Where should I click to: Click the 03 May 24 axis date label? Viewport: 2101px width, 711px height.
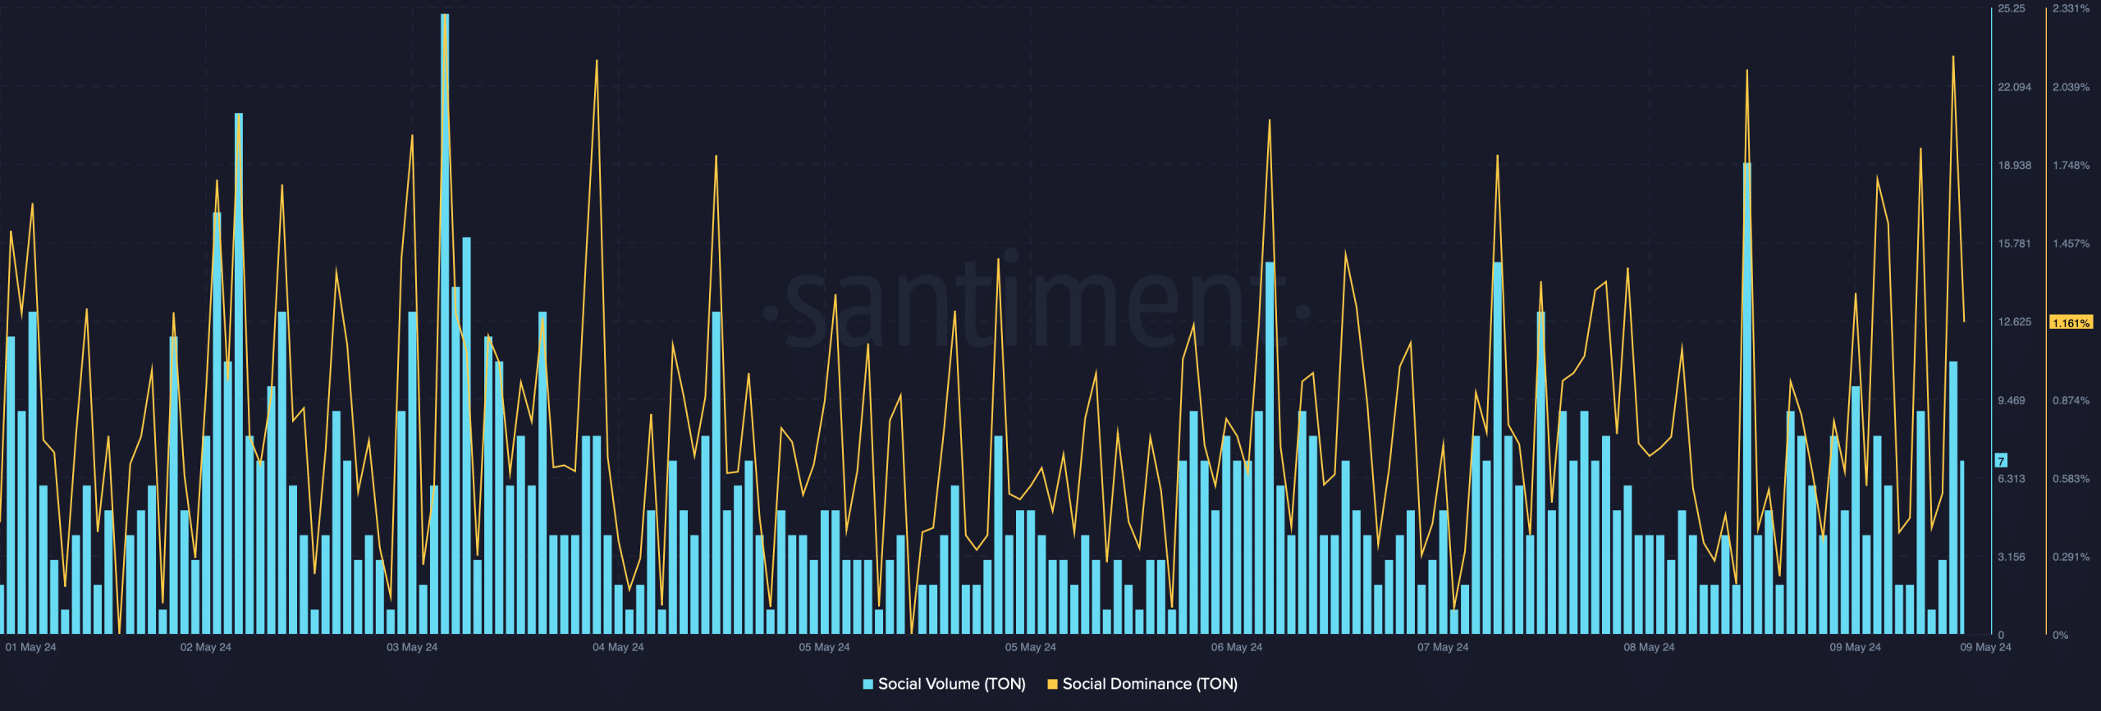coord(412,647)
